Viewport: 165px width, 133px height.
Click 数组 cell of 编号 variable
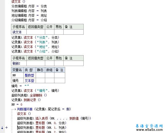50,81
